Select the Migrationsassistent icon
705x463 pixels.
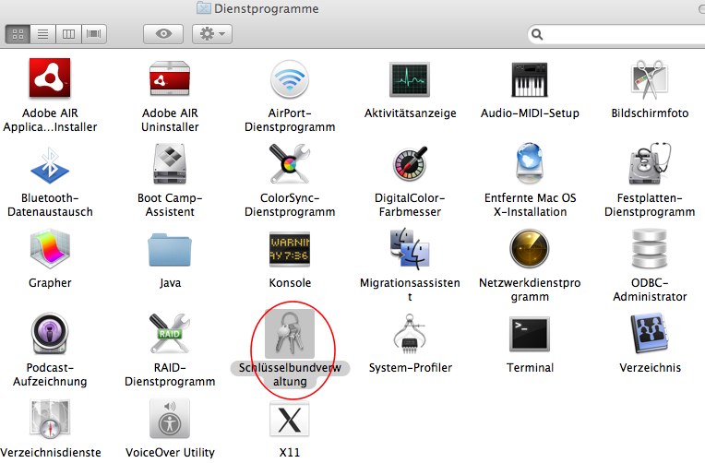(410, 249)
